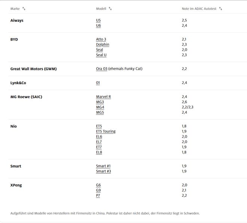This screenshot has width=247, height=223.
Task: Open the Lynk&Co 01 link
Action: point(98,83)
